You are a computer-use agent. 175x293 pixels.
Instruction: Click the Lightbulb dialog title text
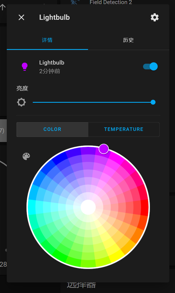(54, 18)
